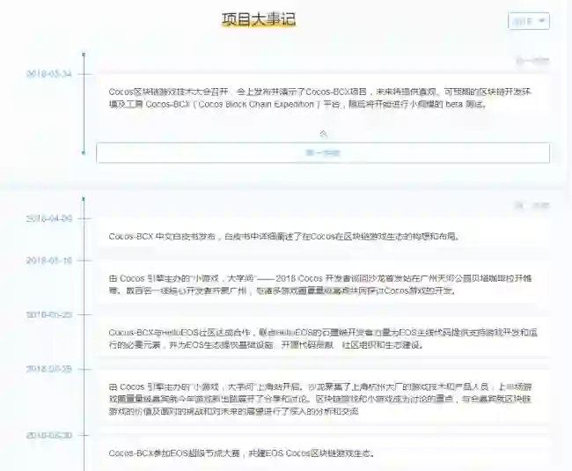Click the 上海站开启 salon entry text
Viewport: 572px width, 471px height.
[x=320, y=399]
